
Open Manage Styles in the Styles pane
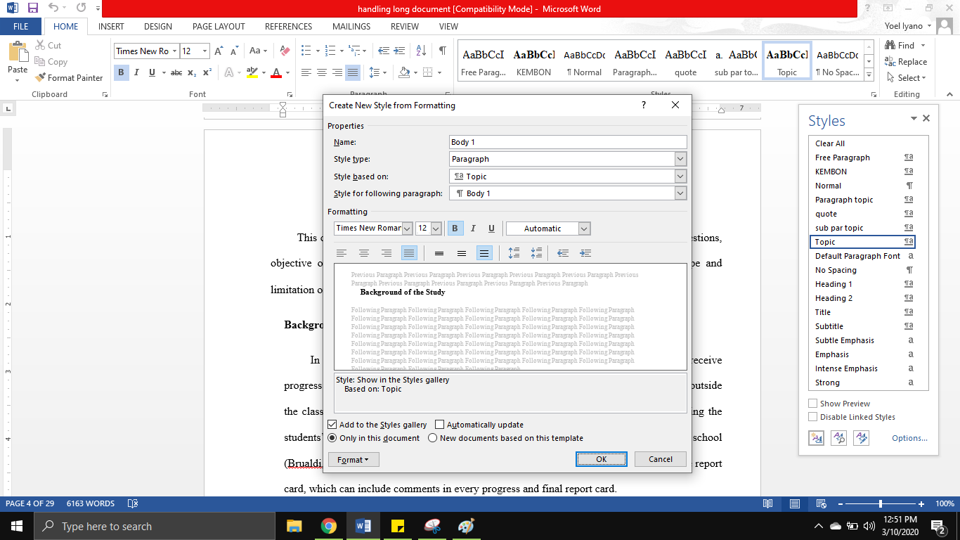[x=860, y=437]
